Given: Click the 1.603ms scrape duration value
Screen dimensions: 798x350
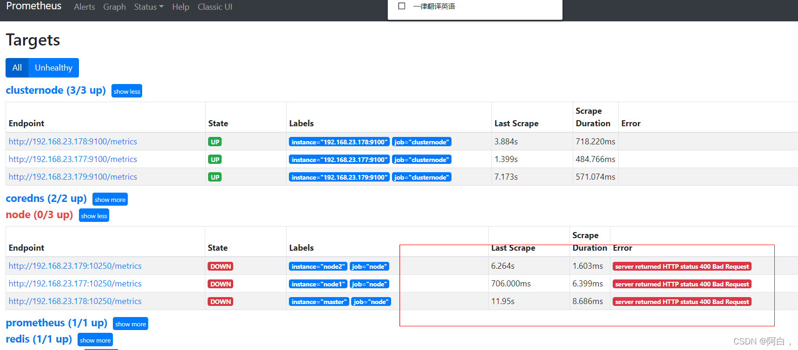Looking at the screenshot, I should click(x=588, y=266).
